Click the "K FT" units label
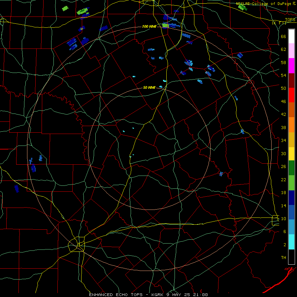The image size is (297, 297). (x=279, y=23)
